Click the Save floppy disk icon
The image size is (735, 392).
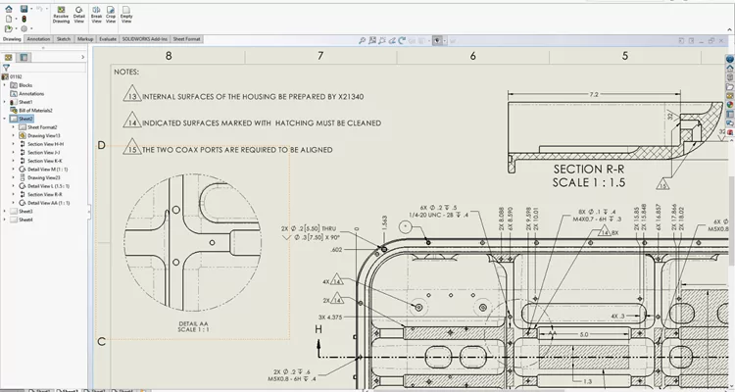(24, 9)
